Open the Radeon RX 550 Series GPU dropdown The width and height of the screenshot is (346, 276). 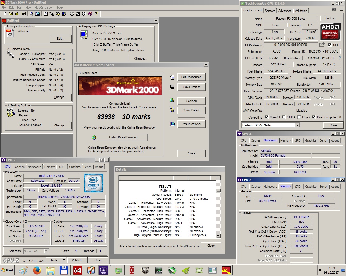[297, 125]
